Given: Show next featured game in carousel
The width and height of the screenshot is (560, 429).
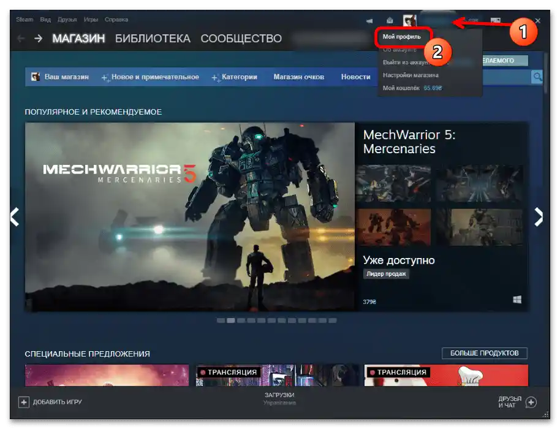Looking at the screenshot, I should click(x=539, y=217).
